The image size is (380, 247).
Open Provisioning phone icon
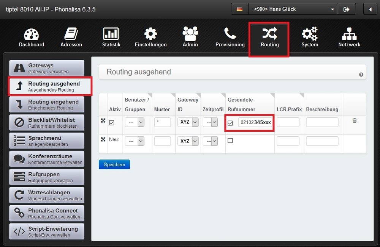tap(230, 34)
